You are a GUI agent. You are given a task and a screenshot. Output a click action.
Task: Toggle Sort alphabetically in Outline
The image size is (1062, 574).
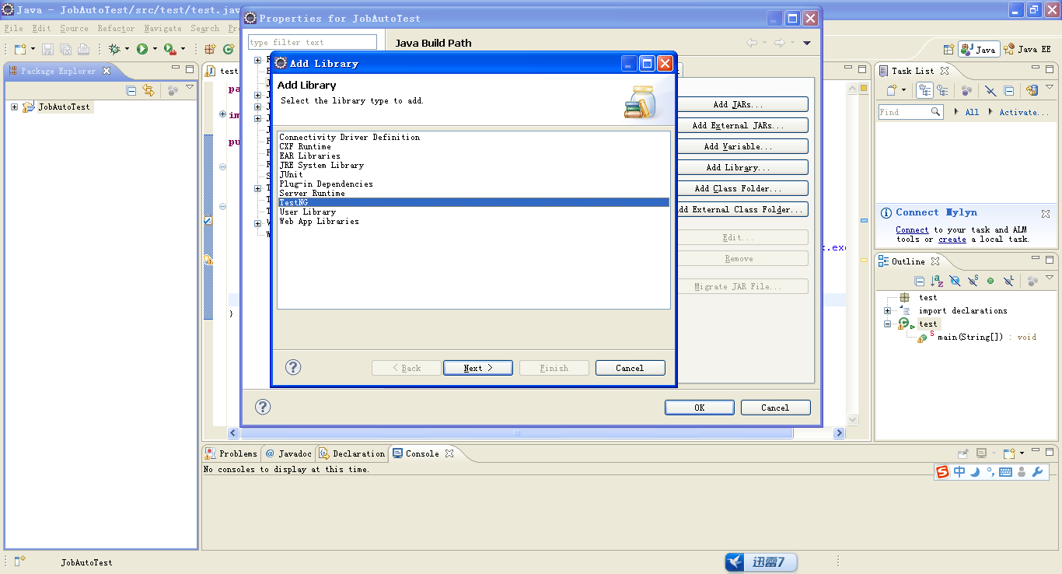938,281
